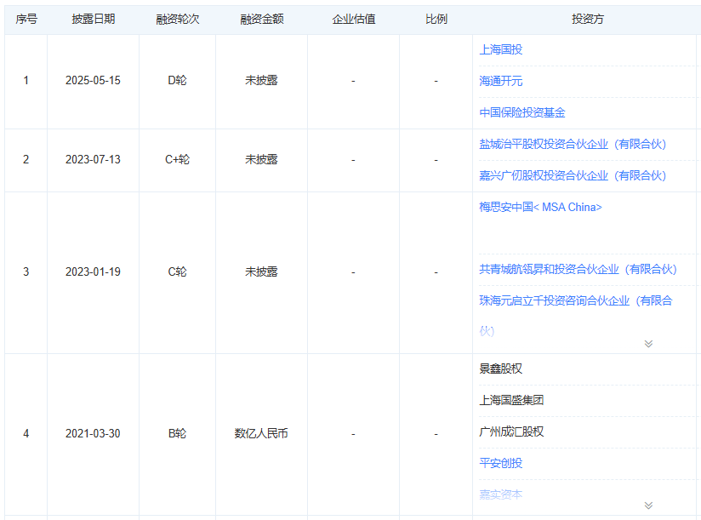The height and width of the screenshot is (520, 701).
Task: Click the 梅思安中国< MSA China> link
Action: point(540,207)
